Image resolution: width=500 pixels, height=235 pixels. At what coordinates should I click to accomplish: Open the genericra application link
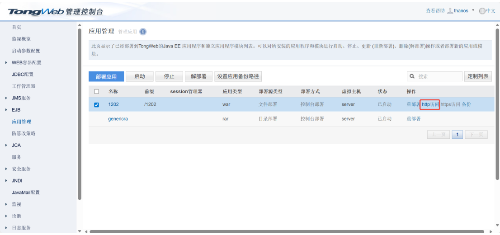(x=118, y=119)
